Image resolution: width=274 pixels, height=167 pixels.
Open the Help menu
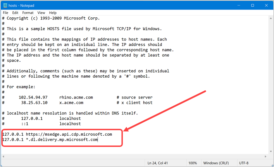[x=53, y=13]
